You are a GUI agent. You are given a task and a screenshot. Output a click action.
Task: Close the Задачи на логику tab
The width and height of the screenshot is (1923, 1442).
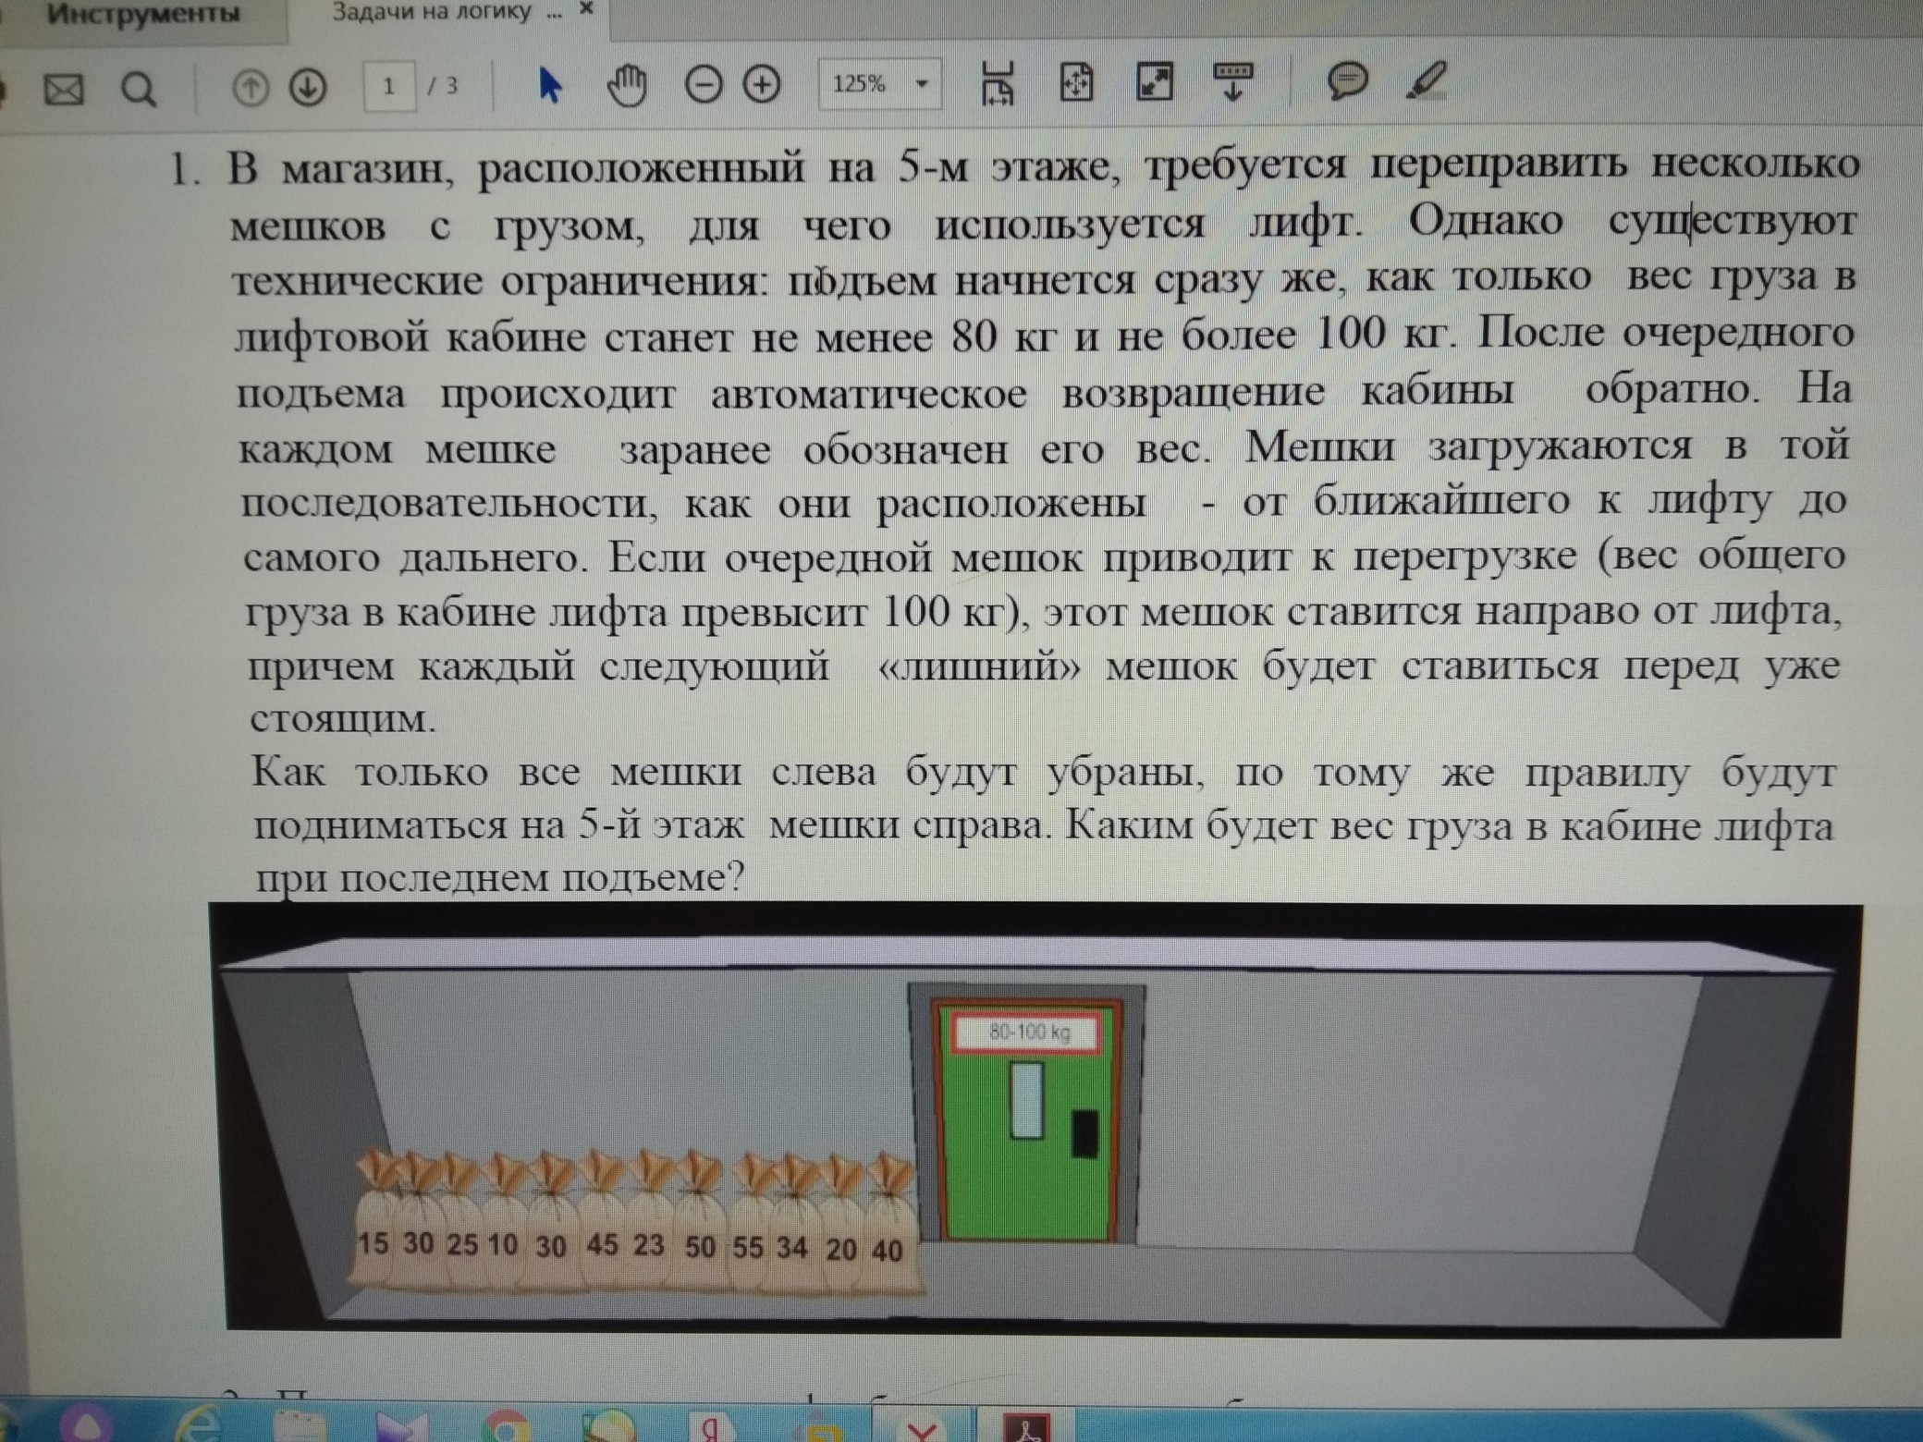585,9
